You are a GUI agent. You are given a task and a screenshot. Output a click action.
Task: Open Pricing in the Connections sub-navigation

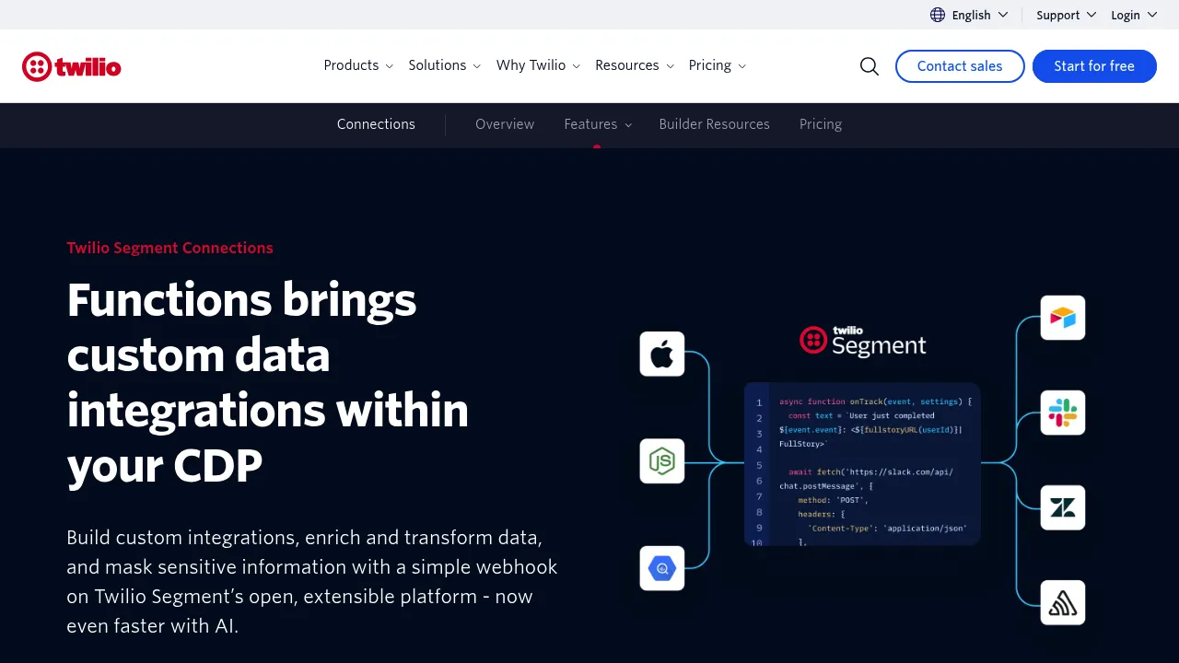[x=821, y=124]
